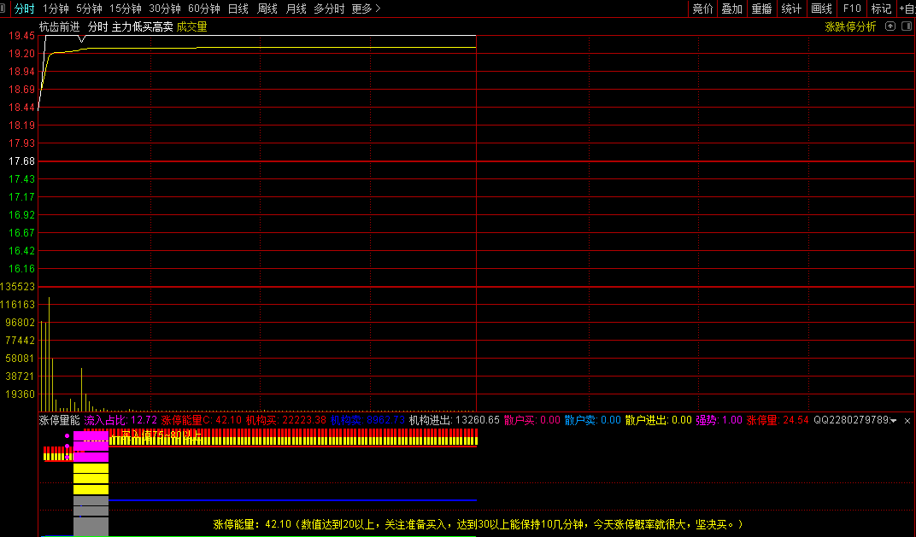The image size is (916, 537).
Task: Switch to the 1分钟 chart period
Action: 56,9
